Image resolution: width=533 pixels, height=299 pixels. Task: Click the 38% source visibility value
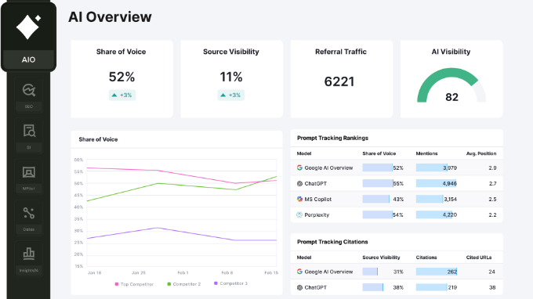click(398, 287)
